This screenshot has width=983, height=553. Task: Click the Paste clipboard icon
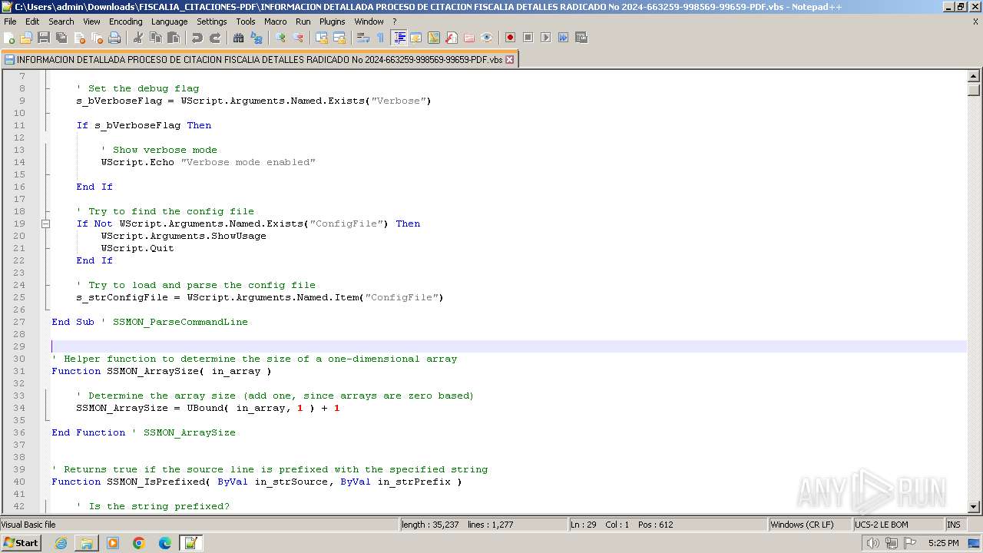[174, 38]
